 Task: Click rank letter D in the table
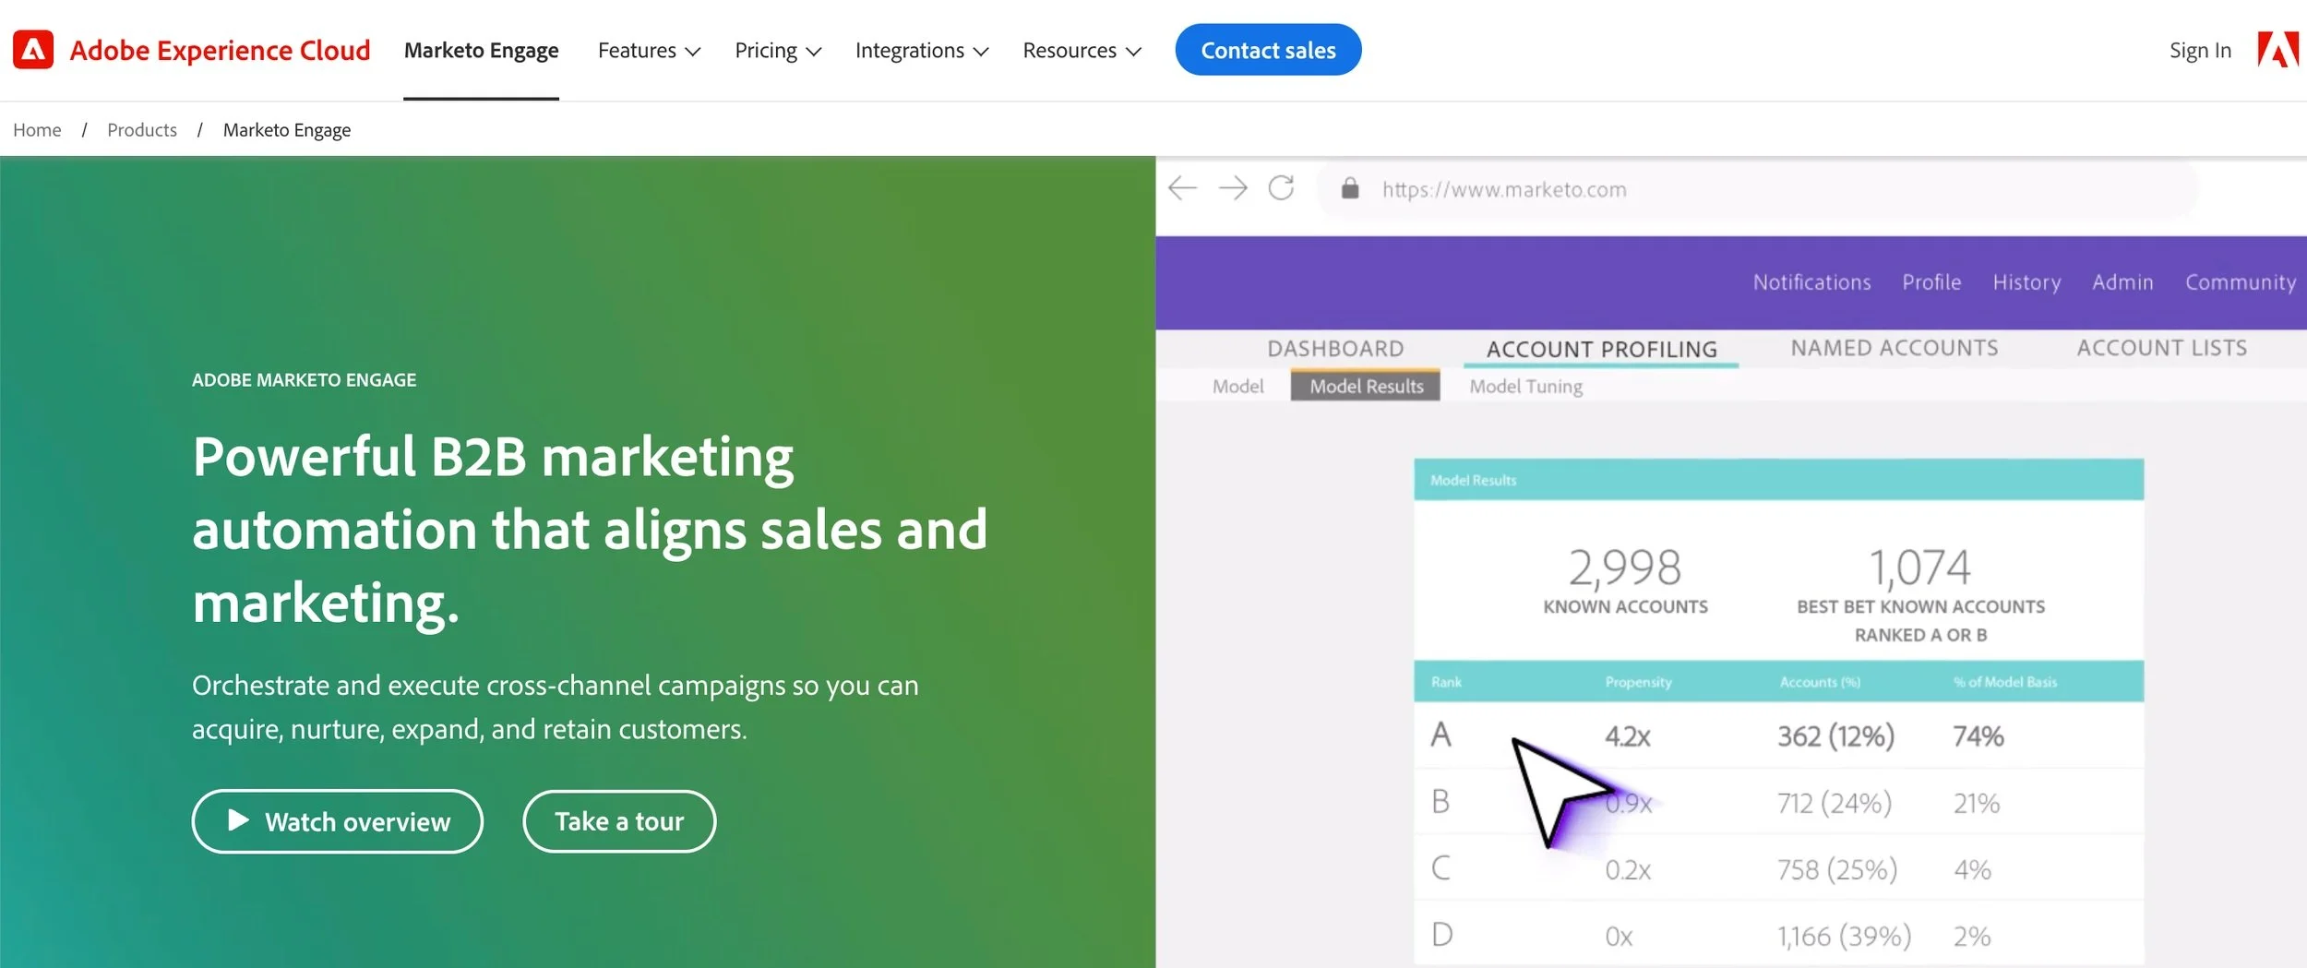(1441, 935)
